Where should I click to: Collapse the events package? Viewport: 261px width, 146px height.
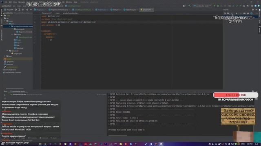pos(12,34)
